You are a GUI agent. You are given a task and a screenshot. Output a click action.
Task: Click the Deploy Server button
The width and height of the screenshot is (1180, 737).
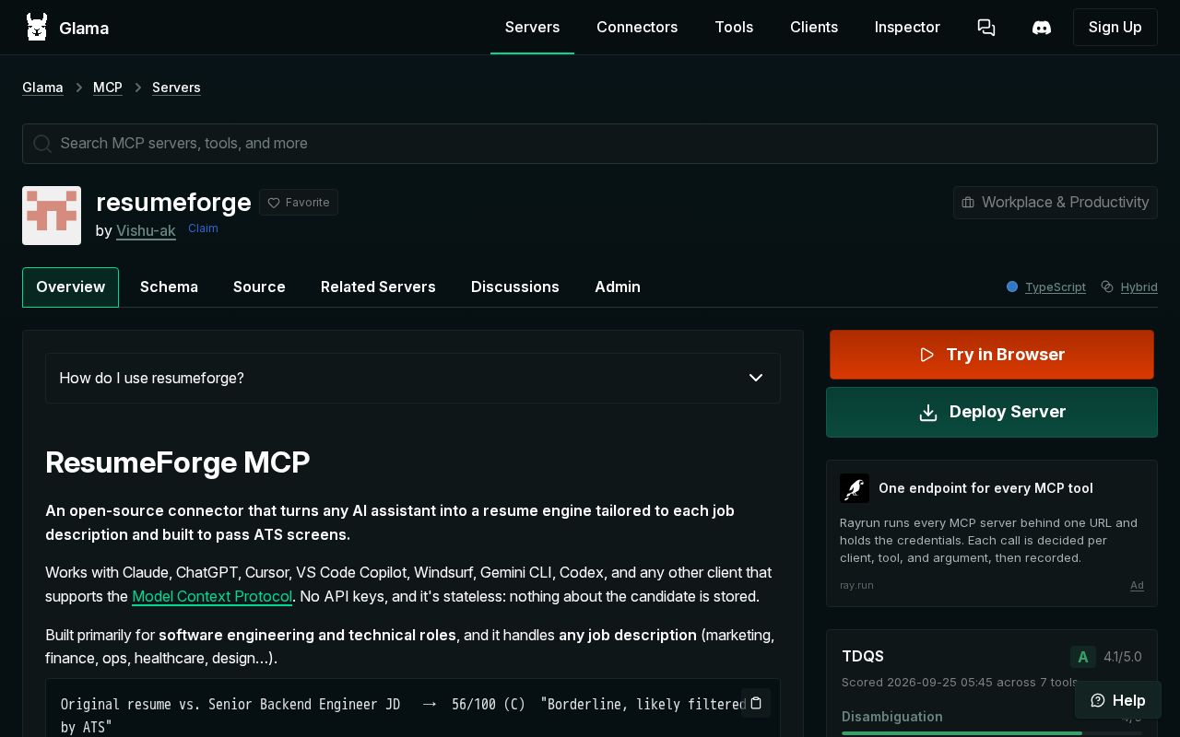[x=992, y=412]
